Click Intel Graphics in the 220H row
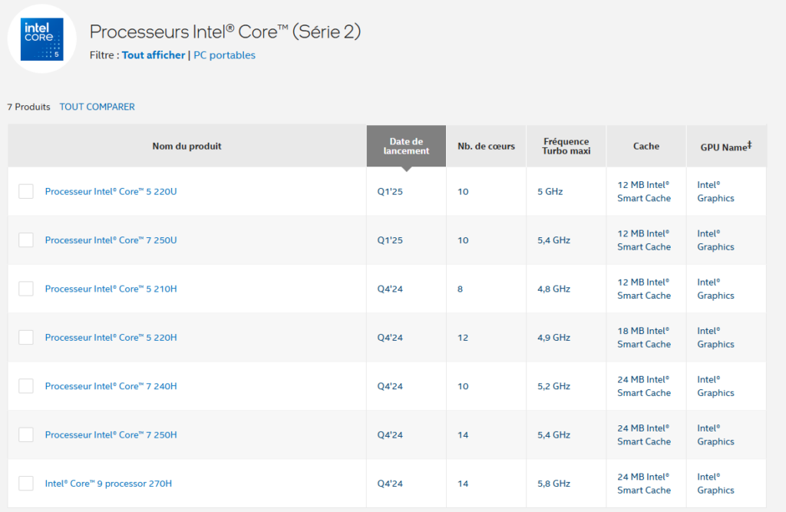The image size is (786, 512). (x=716, y=338)
